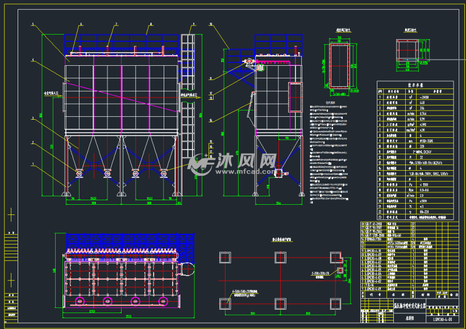
Task: Click the 沐风网 watermark text
Action: [x=246, y=161]
